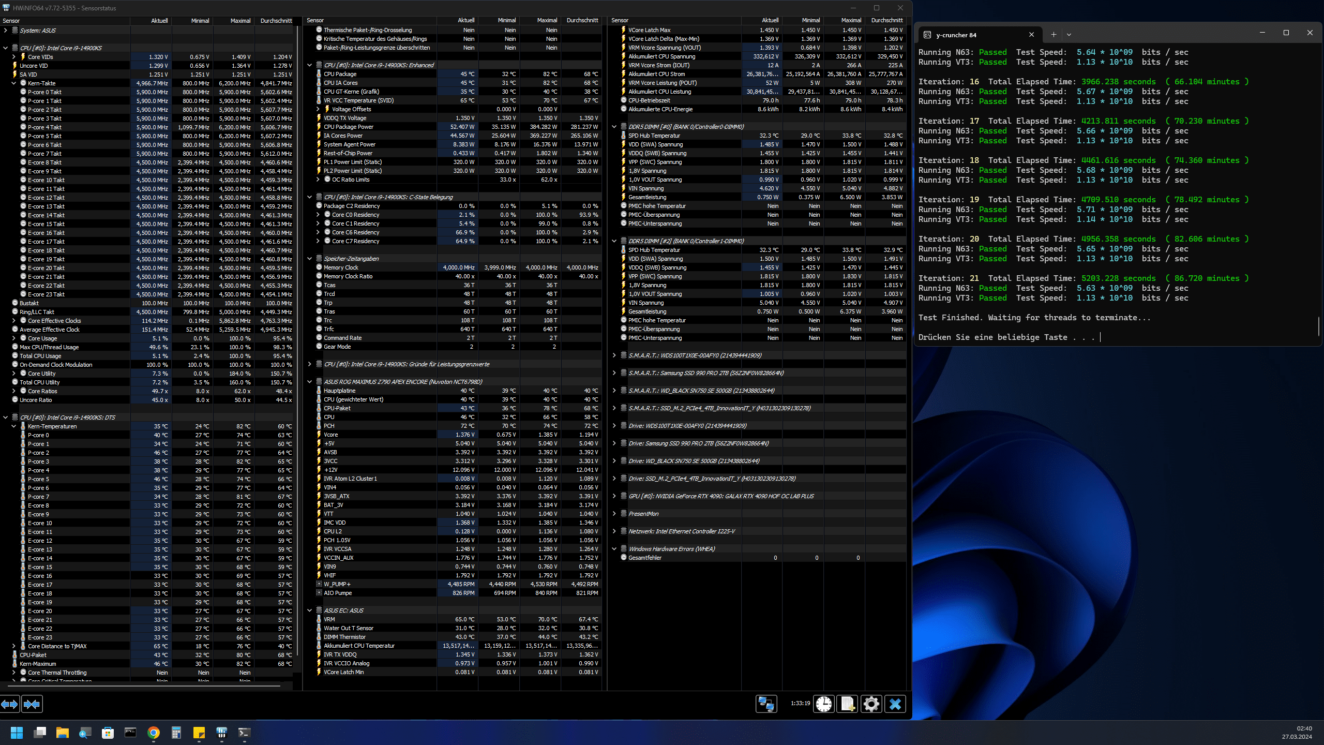This screenshot has height=745, width=1324.
Task: Open HWiNFO sensor settings gear
Action: [x=871, y=704]
